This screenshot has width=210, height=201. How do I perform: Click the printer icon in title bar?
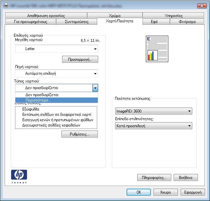[6, 6]
